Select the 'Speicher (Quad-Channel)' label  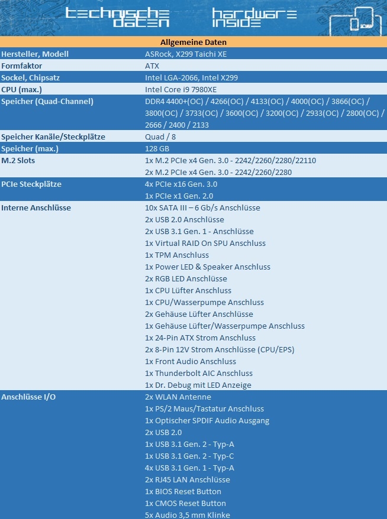(x=47, y=101)
